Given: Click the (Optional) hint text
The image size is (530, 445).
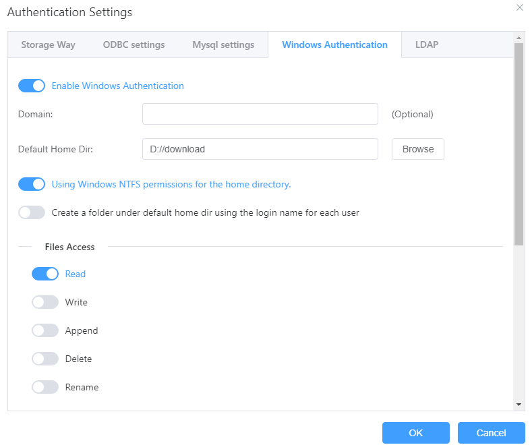Looking at the screenshot, I should pos(413,114).
